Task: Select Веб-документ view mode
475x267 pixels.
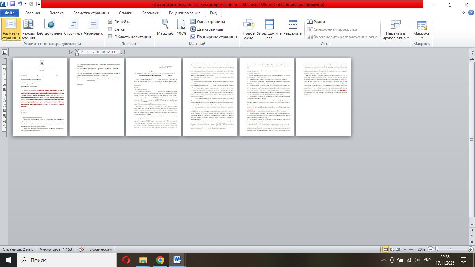Action: coord(49,29)
